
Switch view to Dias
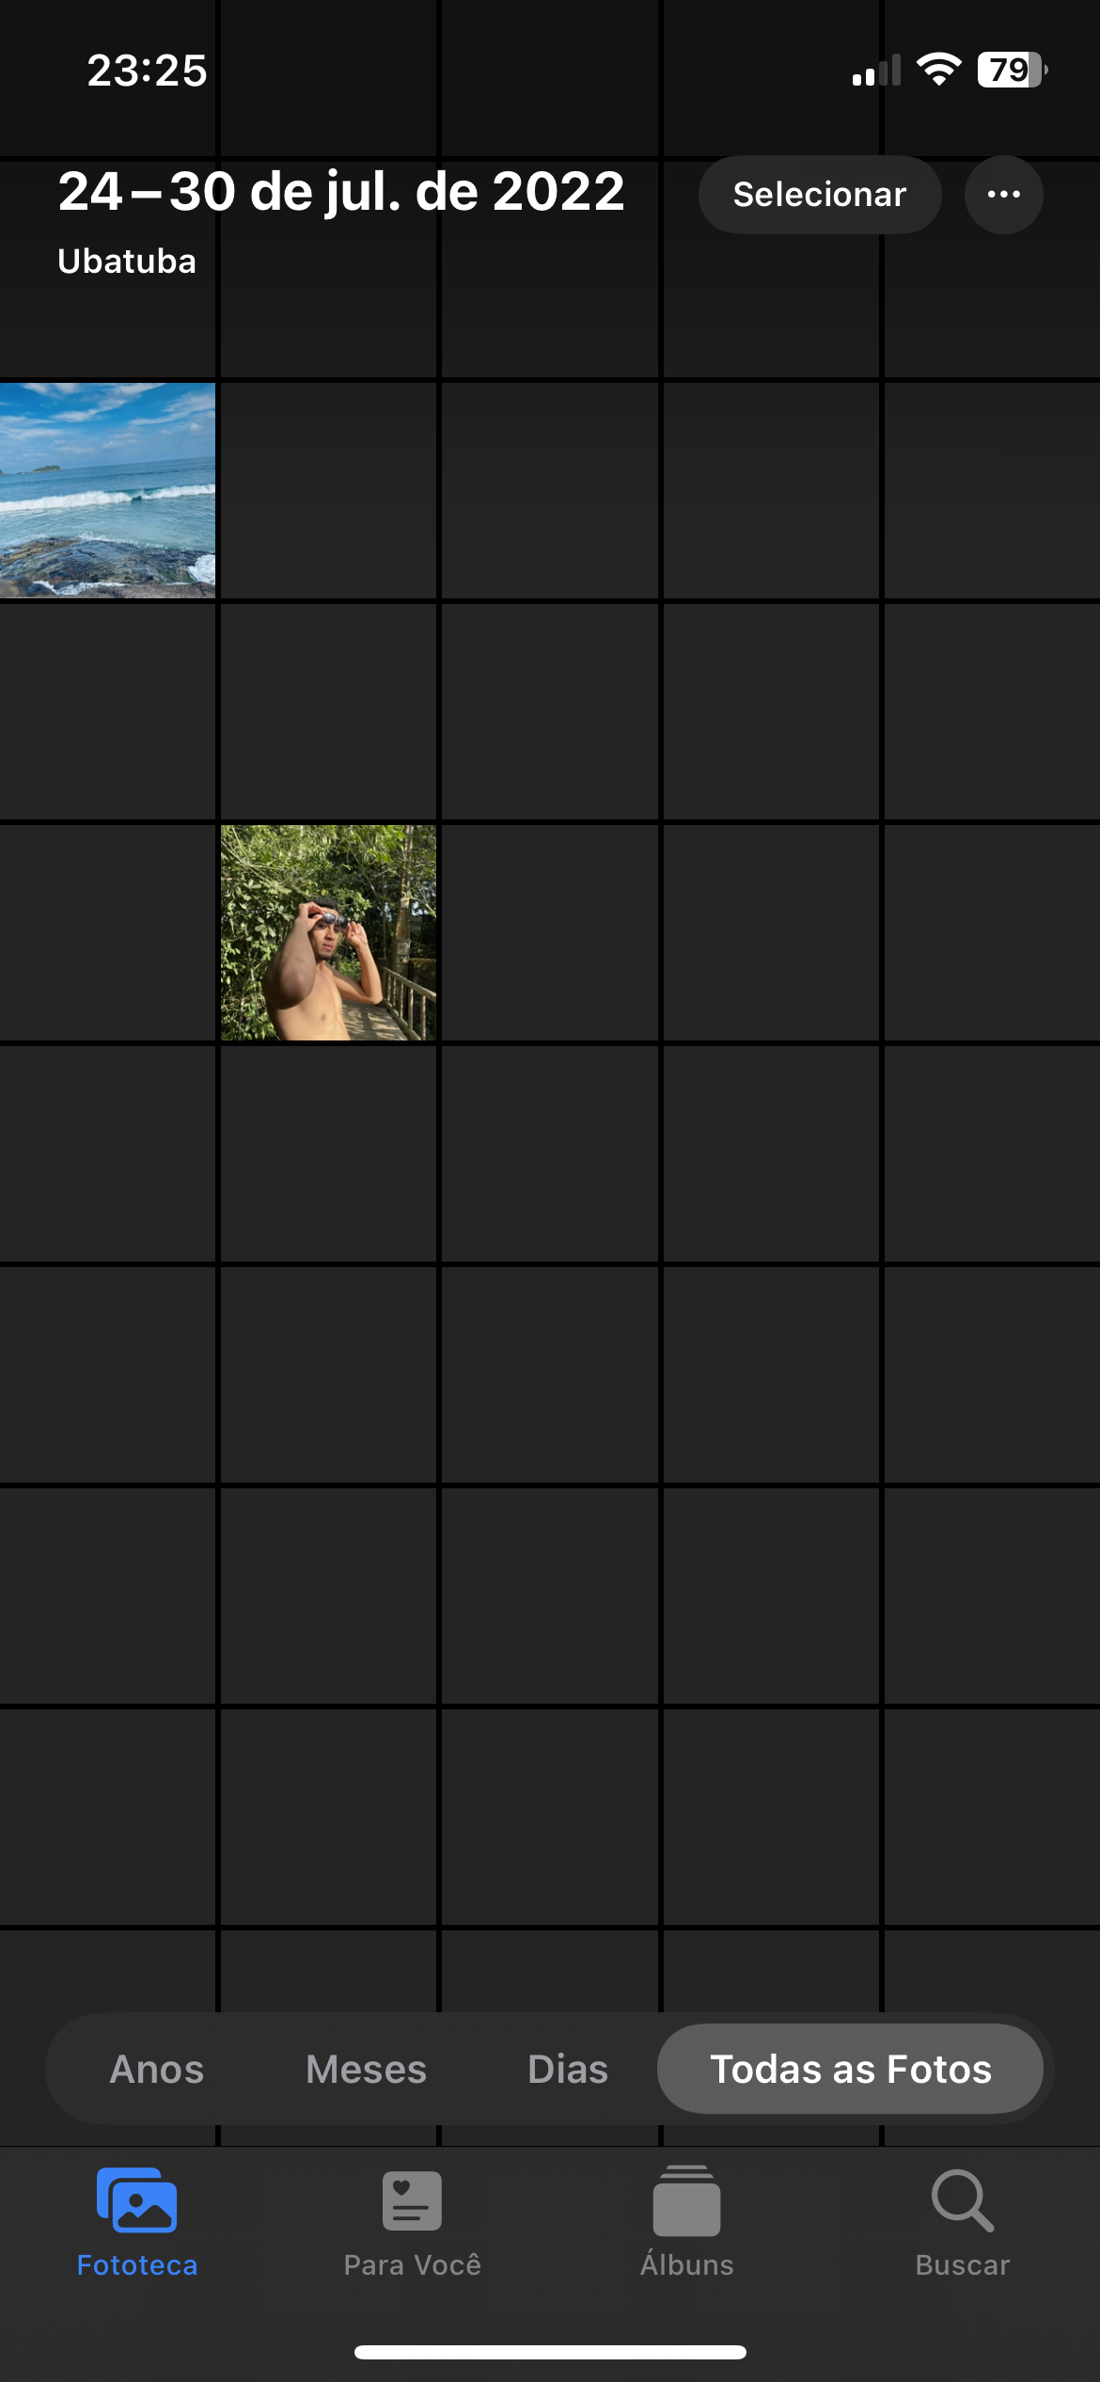coord(568,2069)
